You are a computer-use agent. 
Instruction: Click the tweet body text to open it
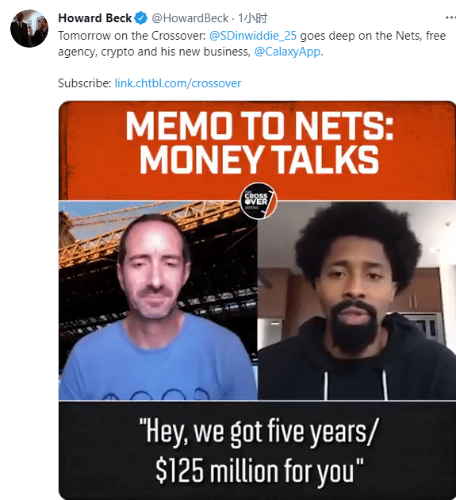[x=251, y=44]
